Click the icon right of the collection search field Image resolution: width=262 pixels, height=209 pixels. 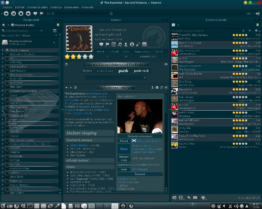(54, 31)
